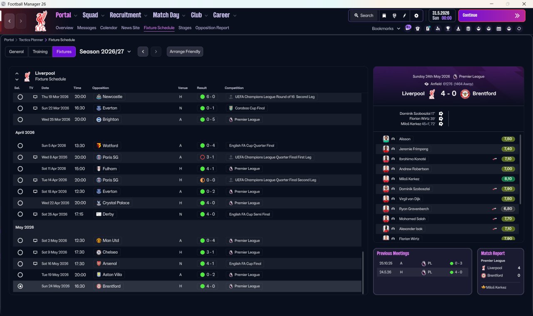Open the Paris SG 3 - 1 result
533x316 pixels.
207,158
